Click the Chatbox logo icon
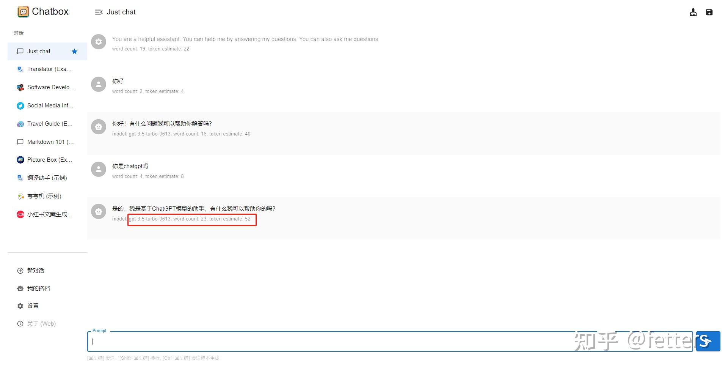 (x=23, y=12)
